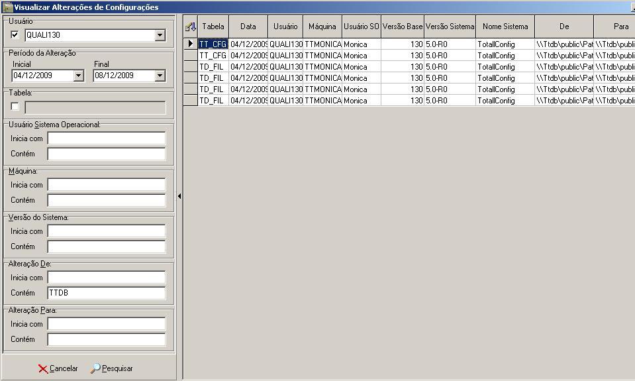Viewport: 635px width, 381px height.
Task: Open the Usuário QUALI130 dropdown
Action: click(x=160, y=35)
